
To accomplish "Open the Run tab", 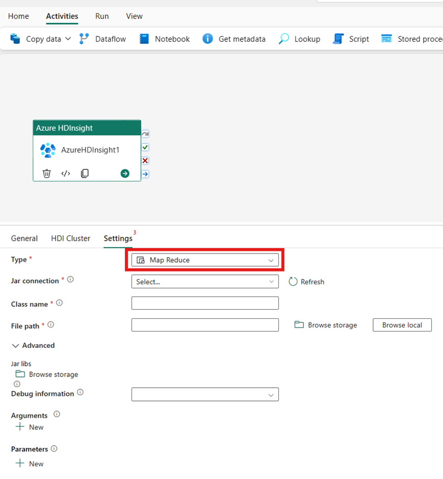I will pyautogui.click(x=102, y=16).
